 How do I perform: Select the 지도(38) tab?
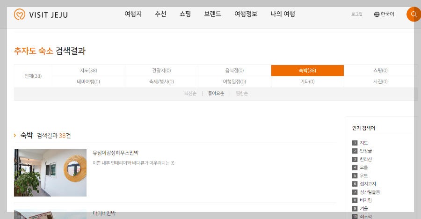88,70
